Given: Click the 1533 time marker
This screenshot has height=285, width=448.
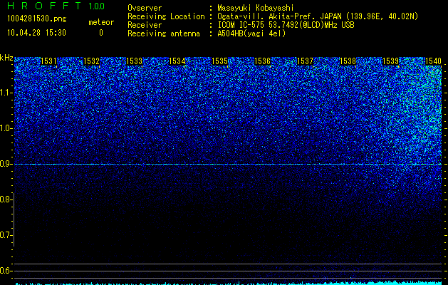Looking at the screenshot, I should (x=135, y=61).
